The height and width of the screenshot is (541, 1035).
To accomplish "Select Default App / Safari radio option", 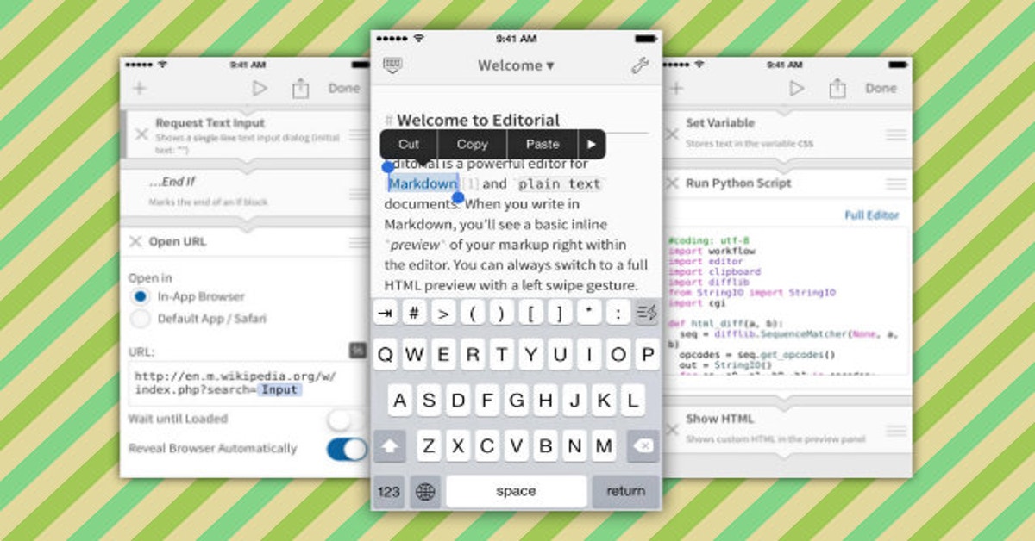I will pyautogui.click(x=140, y=319).
